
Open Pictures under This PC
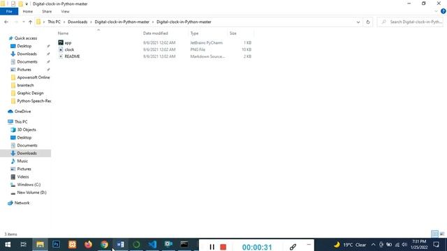pyautogui.click(x=24, y=169)
